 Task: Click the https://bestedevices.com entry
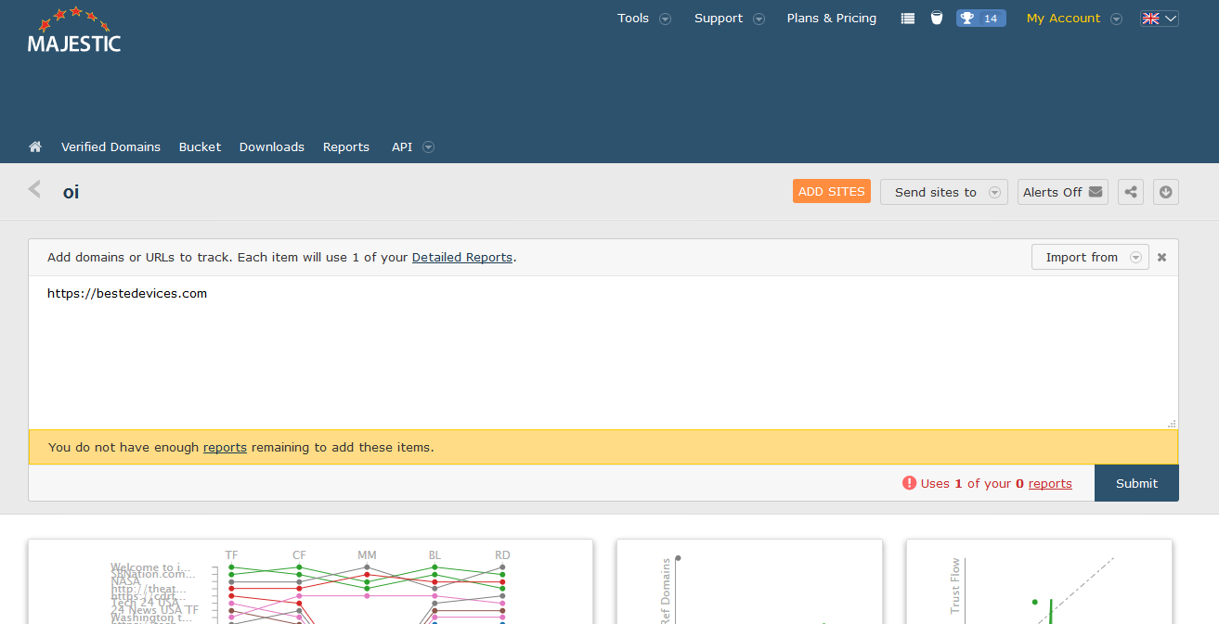click(x=127, y=293)
